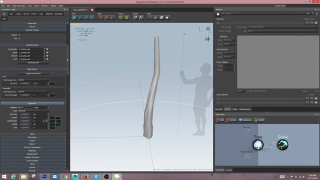Screen dimensions: 320x180
Task: Open Firefox from the taskbar
Action: (x=85, y=176)
